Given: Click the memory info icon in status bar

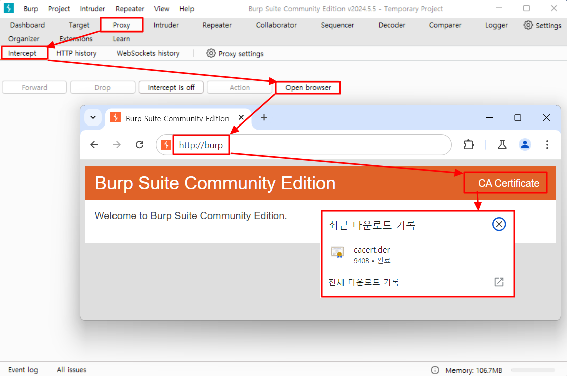Looking at the screenshot, I should tap(435, 370).
